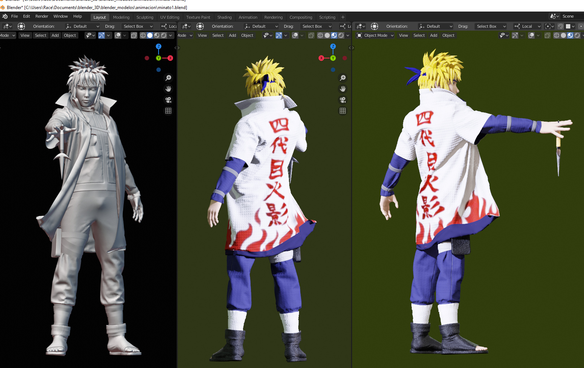This screenshot has height=368, width=584.
Task: Click the green Y axis gizmo in middle viewport
Action: pyautogui.click(x=333, y=58)
